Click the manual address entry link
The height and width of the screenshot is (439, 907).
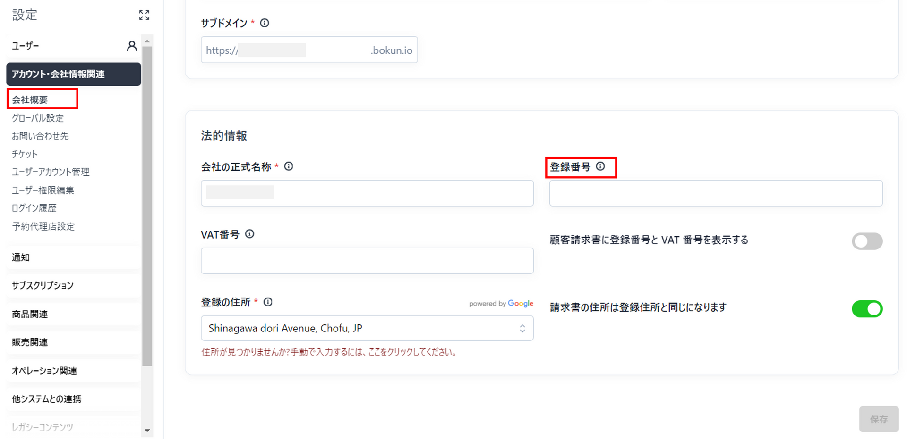329,352
